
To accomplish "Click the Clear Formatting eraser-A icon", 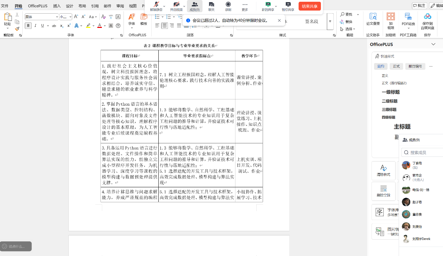I will [103, 17].
